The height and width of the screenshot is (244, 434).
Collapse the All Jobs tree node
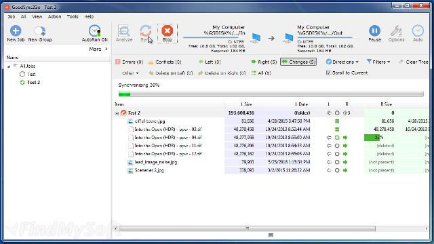[9, 66]
